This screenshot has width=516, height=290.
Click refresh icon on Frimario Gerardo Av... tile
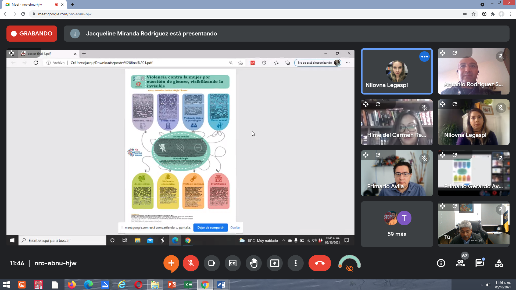455,155
